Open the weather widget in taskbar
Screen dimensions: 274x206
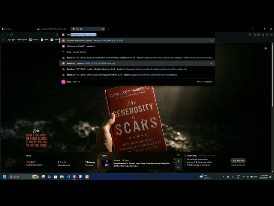pos(205,177)
